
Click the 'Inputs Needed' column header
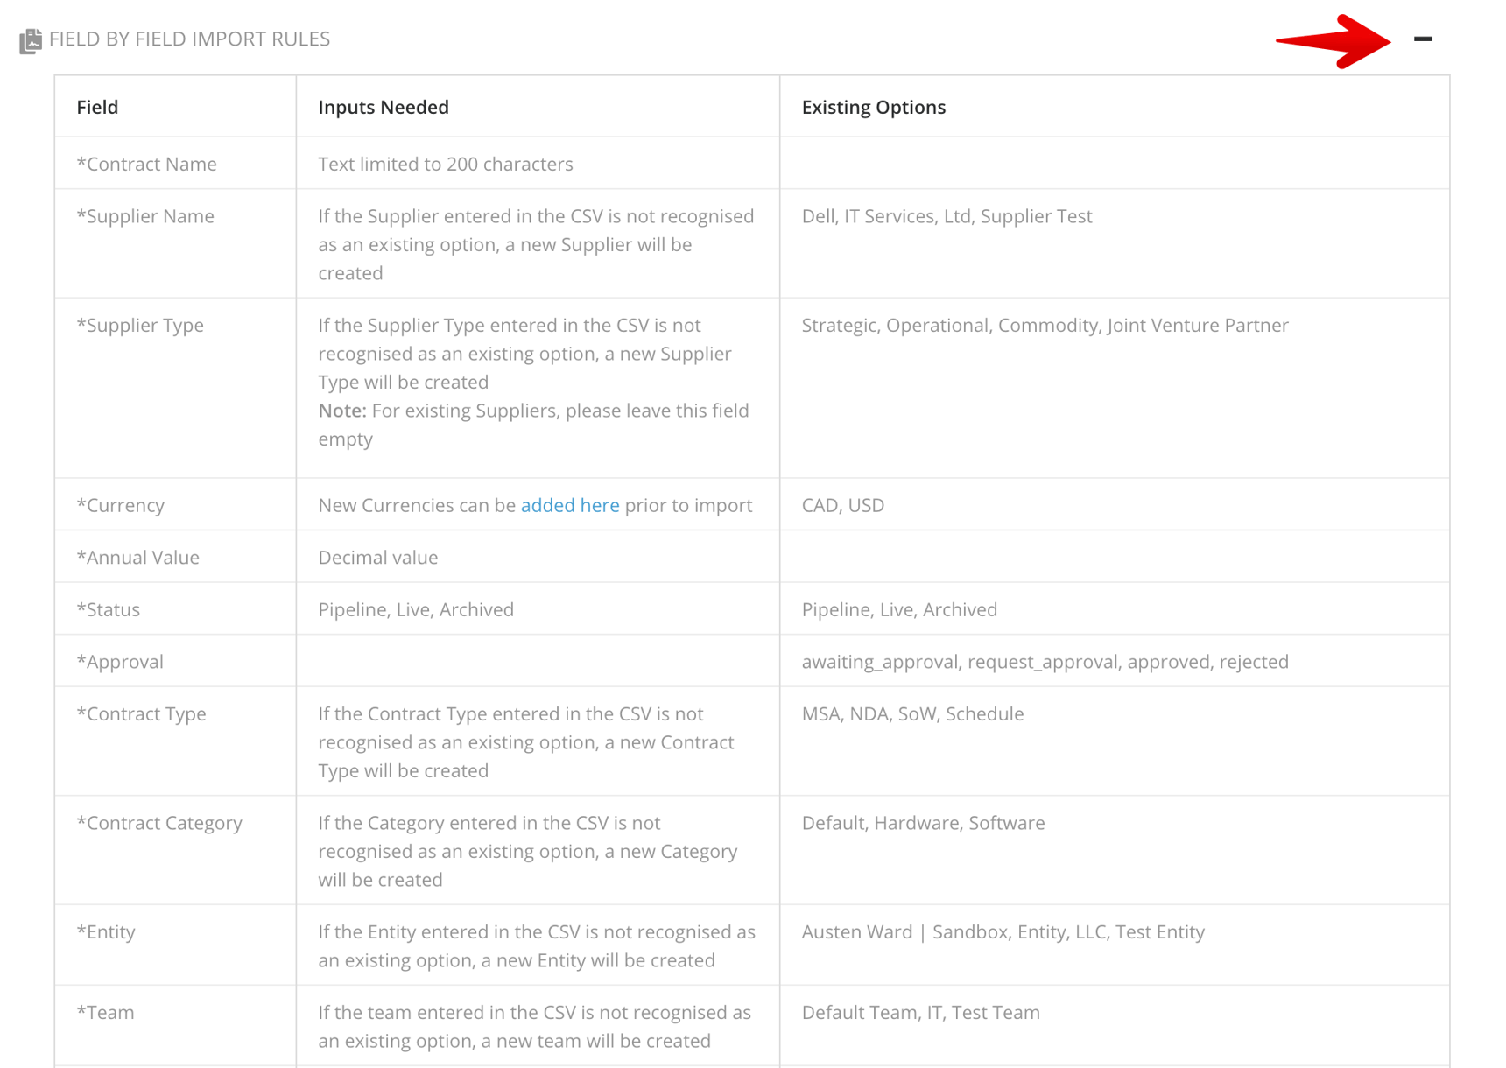tap(383, 107)
